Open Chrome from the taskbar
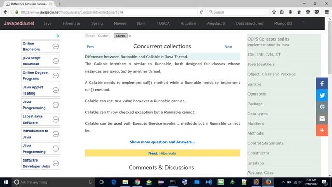This screenshot has height=187, width=332. [137, 182]
